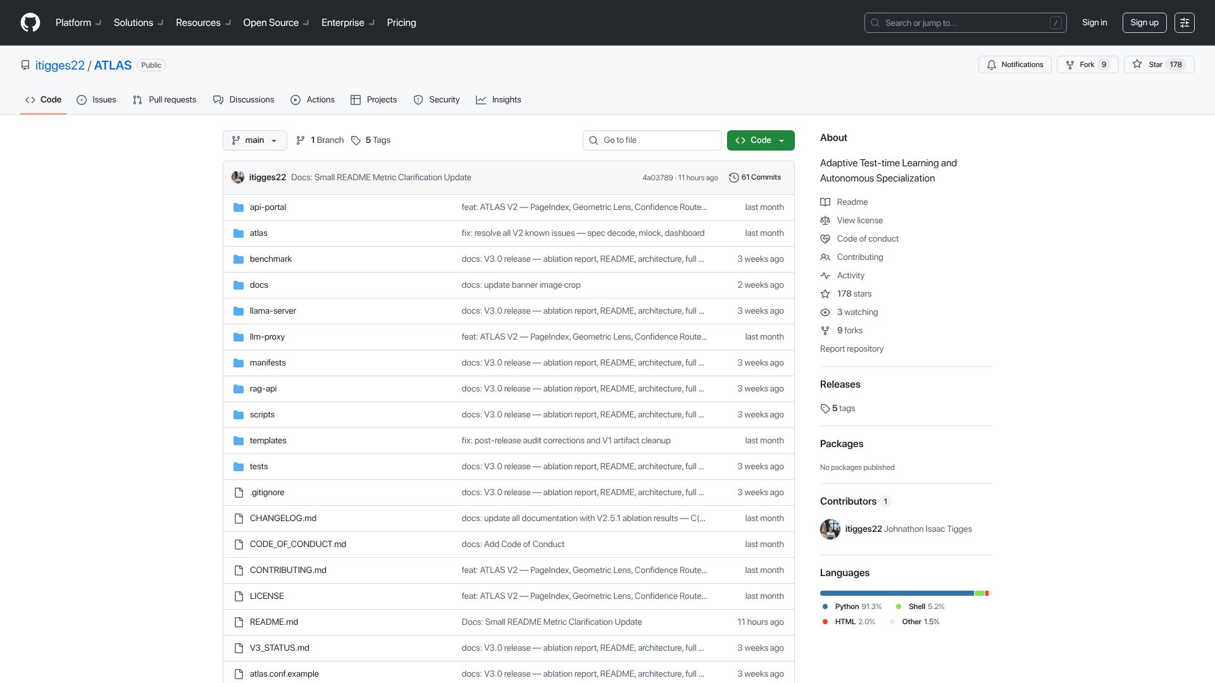Open the llama-server folder
The height and width of the screenshot is (683, 1215).
(273, 311)
